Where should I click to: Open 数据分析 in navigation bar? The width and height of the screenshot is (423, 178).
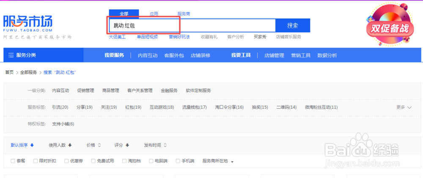point(327,55)
